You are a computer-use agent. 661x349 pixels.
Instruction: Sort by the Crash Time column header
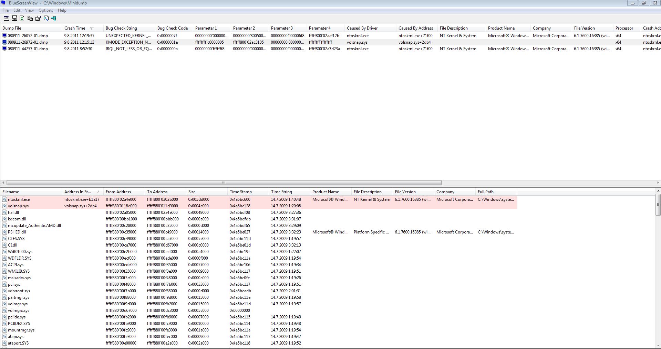(83, 28)
